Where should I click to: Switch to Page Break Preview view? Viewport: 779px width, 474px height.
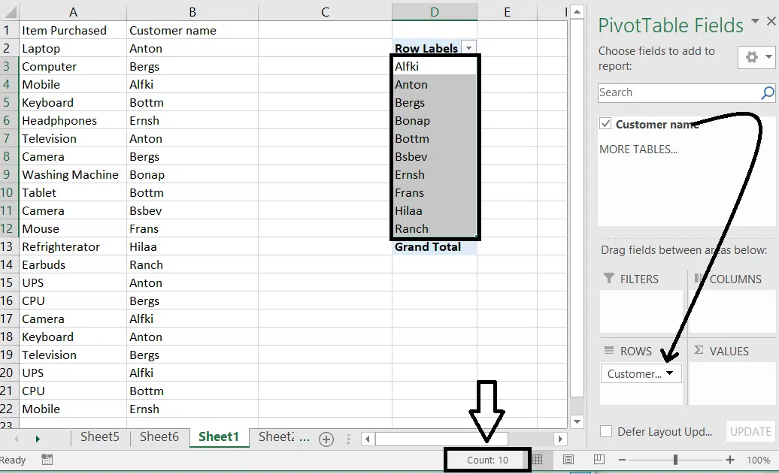click(599, 460)
